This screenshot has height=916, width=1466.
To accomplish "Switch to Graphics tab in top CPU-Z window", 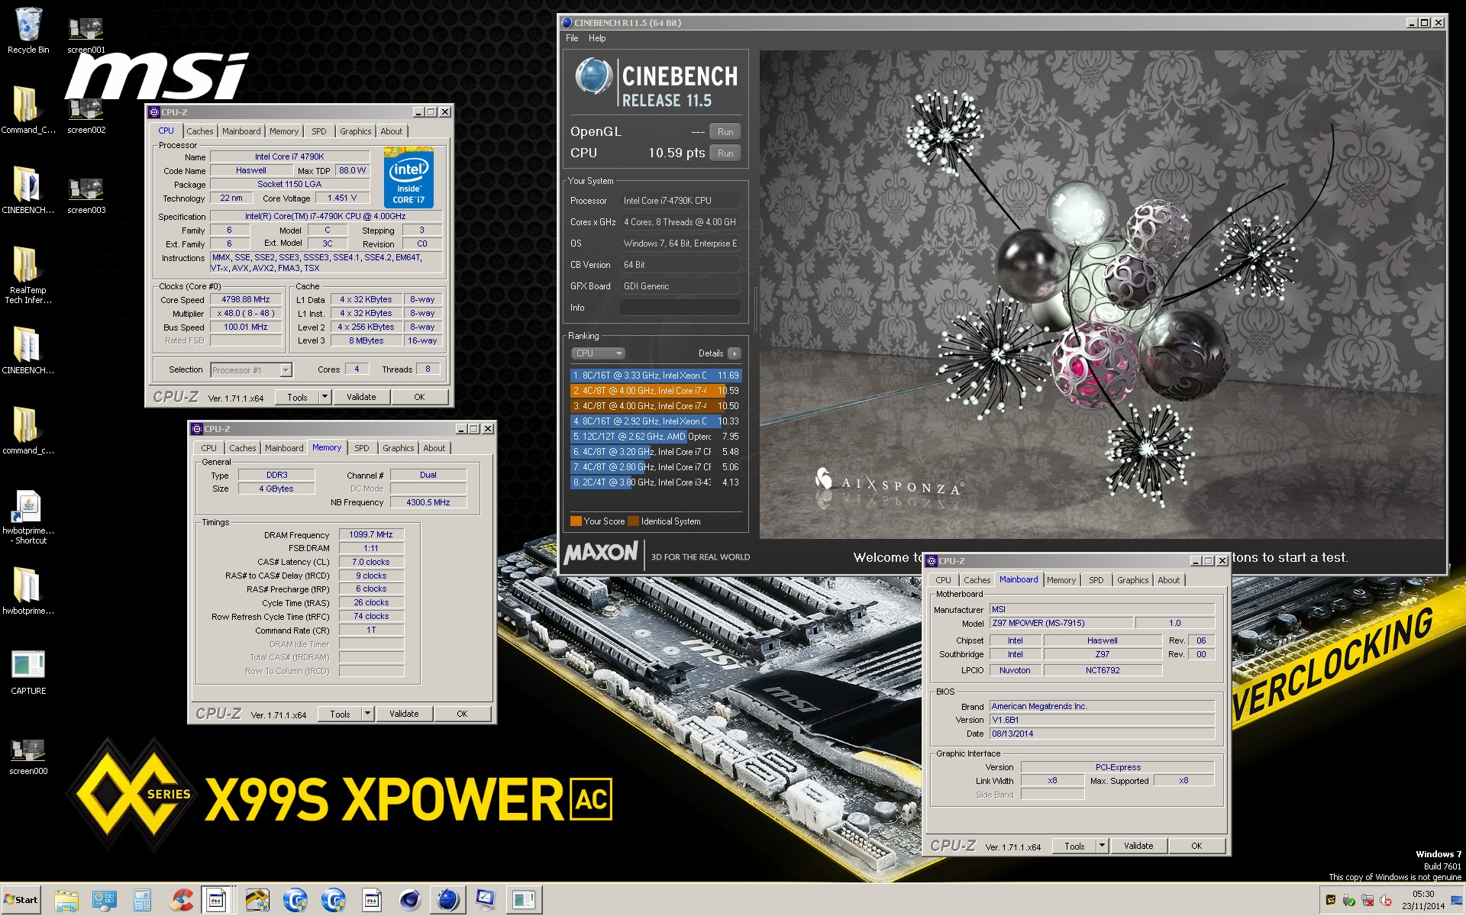I will pyautogui.click(x=356, y=131).
